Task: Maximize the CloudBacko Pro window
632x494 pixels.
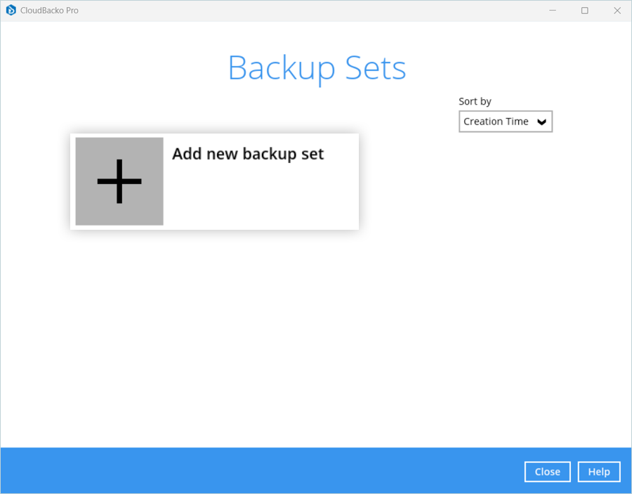Action: (x=584, y=11)
